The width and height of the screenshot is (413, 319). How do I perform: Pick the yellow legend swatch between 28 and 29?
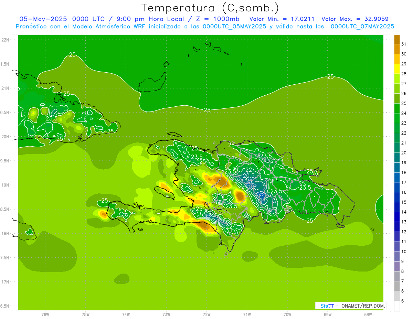[397, 69]
